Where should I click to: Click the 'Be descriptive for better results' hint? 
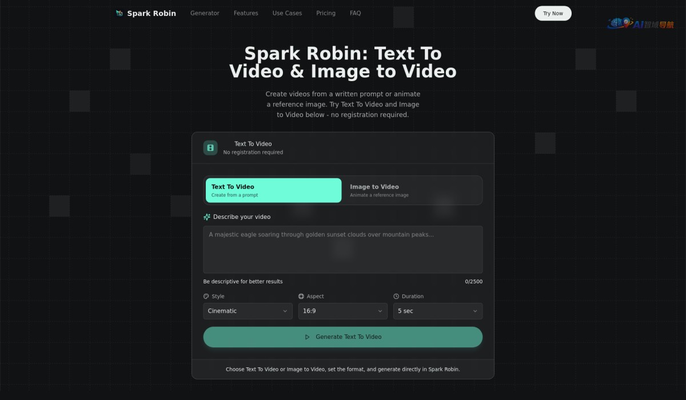243,282
